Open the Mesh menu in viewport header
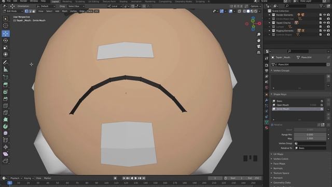 pyautogui.click(x=64, y=11)
